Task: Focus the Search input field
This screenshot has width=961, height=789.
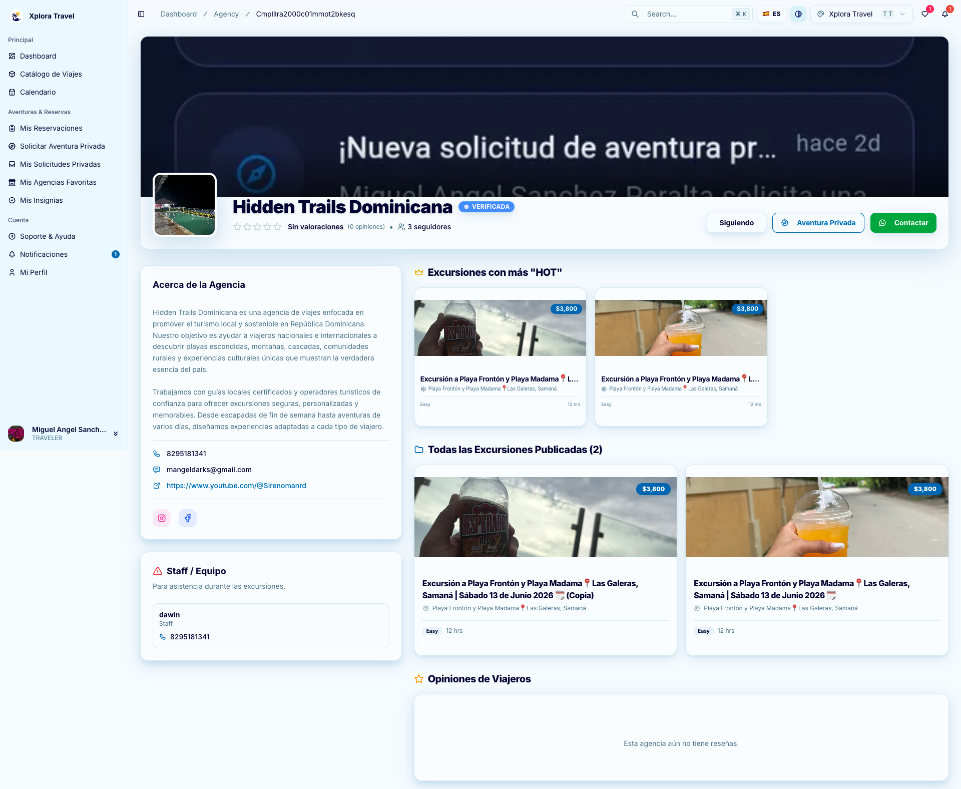Action: click(x=688, y=14)
